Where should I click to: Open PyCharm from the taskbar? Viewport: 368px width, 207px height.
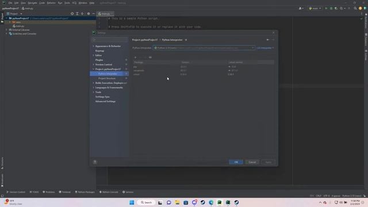[220, 202]
